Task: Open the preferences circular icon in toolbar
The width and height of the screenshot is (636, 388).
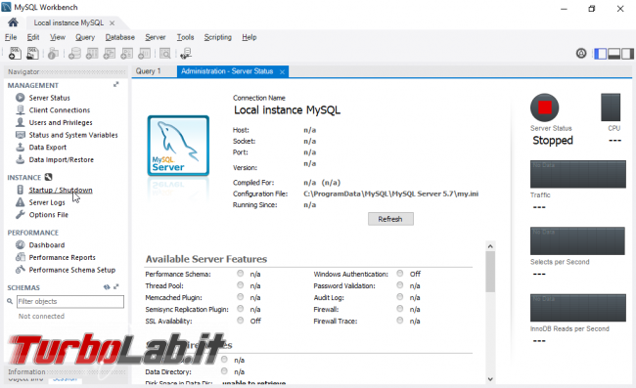Action: coord(581,54)
